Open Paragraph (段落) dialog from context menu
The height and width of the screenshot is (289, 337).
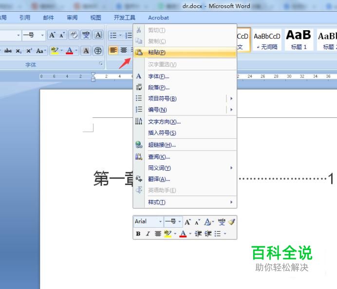185,88
